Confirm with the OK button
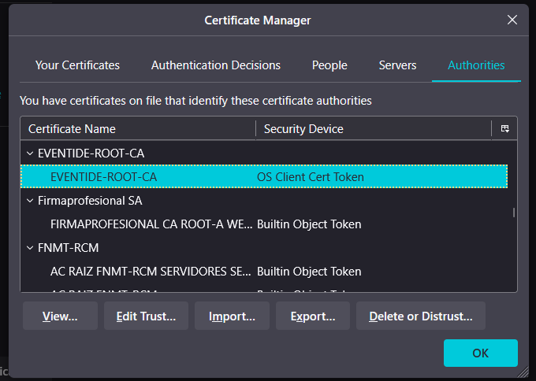This screenshot has height=381, width=536. point(480,353)
